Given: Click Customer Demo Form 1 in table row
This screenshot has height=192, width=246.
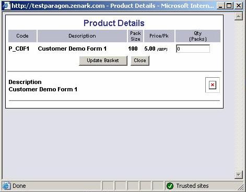Looking at the screenshot, I should coord(72,49).
